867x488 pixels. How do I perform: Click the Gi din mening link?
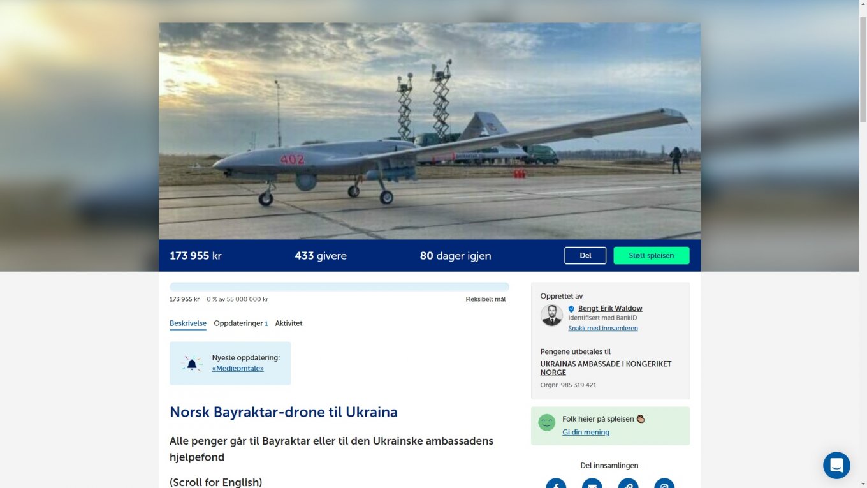pyautogui.click(x=586, y=432)
